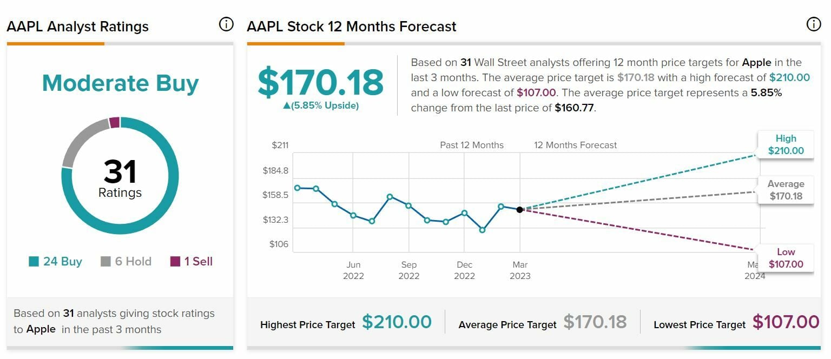The width and height of the screenshot is (831, 359).
Task: Select the Low $107.00 forecast label
Action: coord(786,258)
